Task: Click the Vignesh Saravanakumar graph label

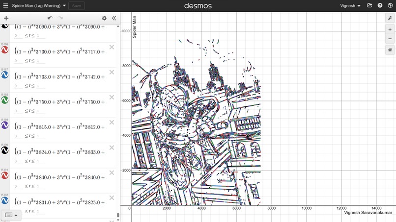Action: [x=368, y=213]
